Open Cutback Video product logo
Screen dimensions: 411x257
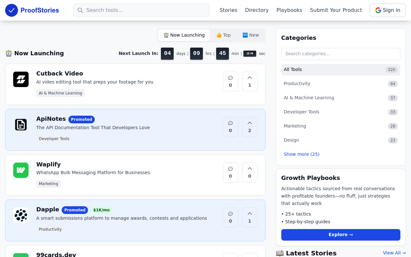(x=21, y=79)
